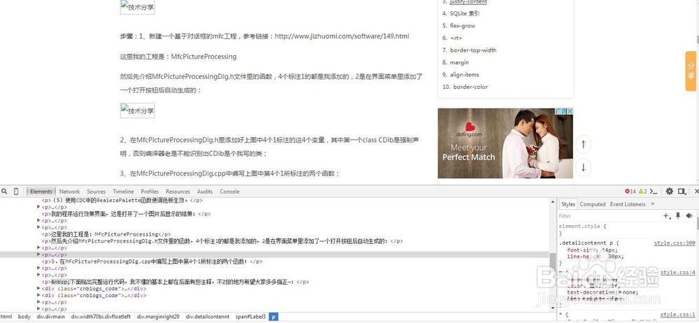The height and width of the screenshot is (323, 699).
Task: Open the Audits tab
Action: (x=205, y=192)
